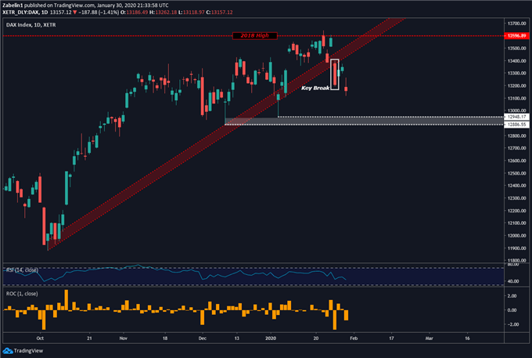
Task: Click the Mar label on time axis
Action: (429, 338)
